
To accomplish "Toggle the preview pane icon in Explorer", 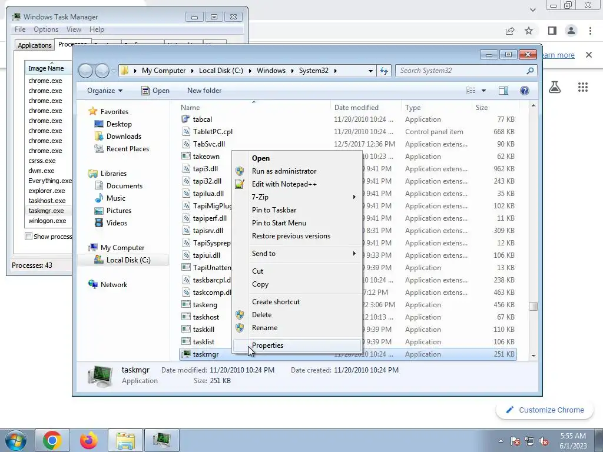I will point(503,90).
